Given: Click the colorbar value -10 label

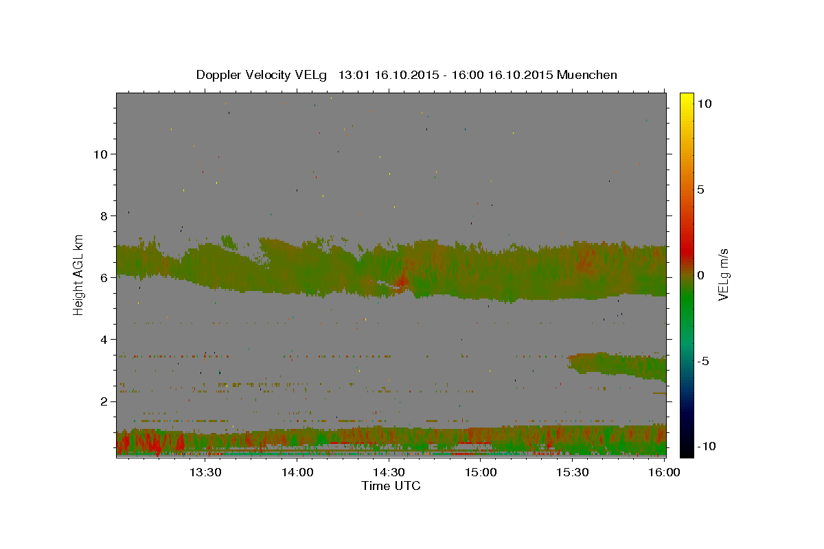Looking at the screenshot, I should tap(706, 446).
